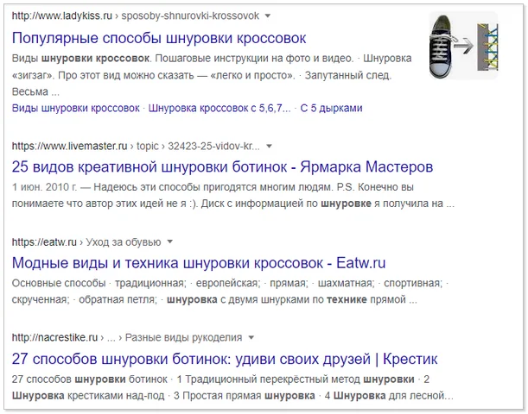Screen dimensions: 528x414
Task: Expand dropdown arrow next to eatw.ru URL
Action: [170, 242]
